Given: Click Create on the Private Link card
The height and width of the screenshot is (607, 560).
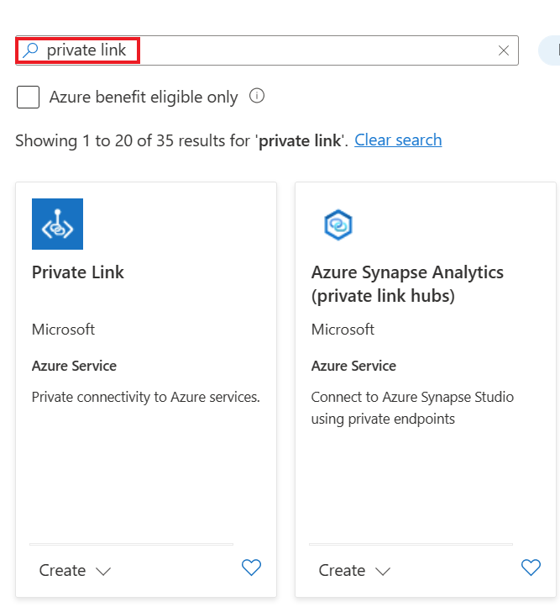Looking at the screenshot, I should [62, 570].
